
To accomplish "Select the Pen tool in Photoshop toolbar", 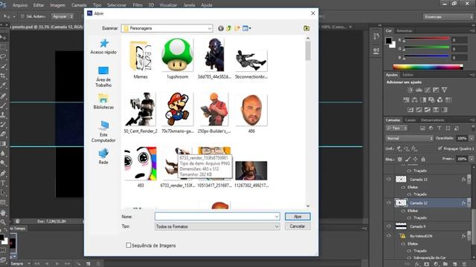I will tap(3, 173).
